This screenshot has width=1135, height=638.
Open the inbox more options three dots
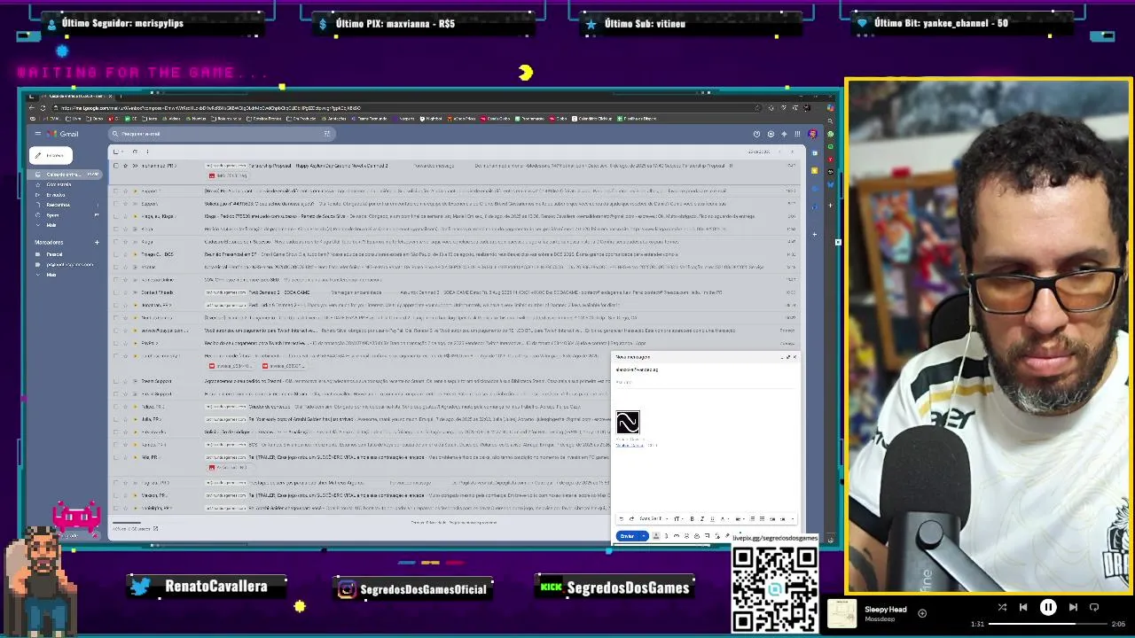click(x=147, y=152)
